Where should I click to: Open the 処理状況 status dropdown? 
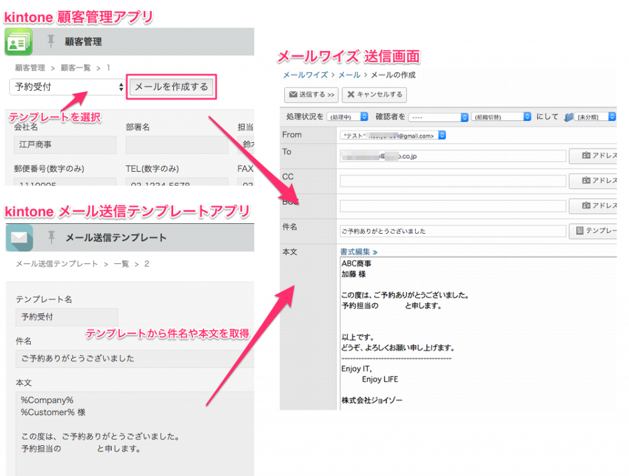click(x=348, y=117)
